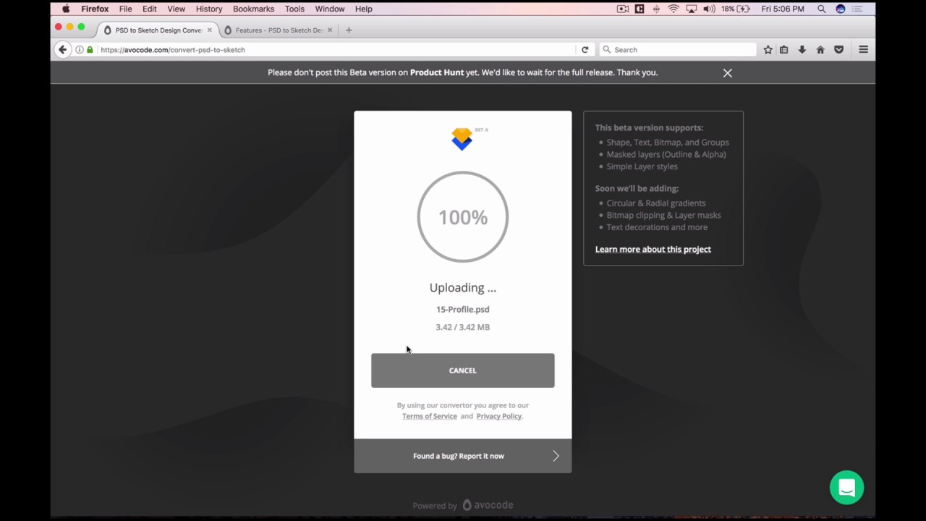Screen dimensions: 926x521
Task: Click the Apple menu icon
Action: click(66, 9)
